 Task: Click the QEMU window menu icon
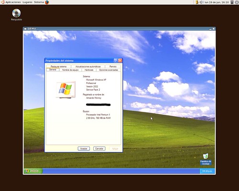(25, 29)
